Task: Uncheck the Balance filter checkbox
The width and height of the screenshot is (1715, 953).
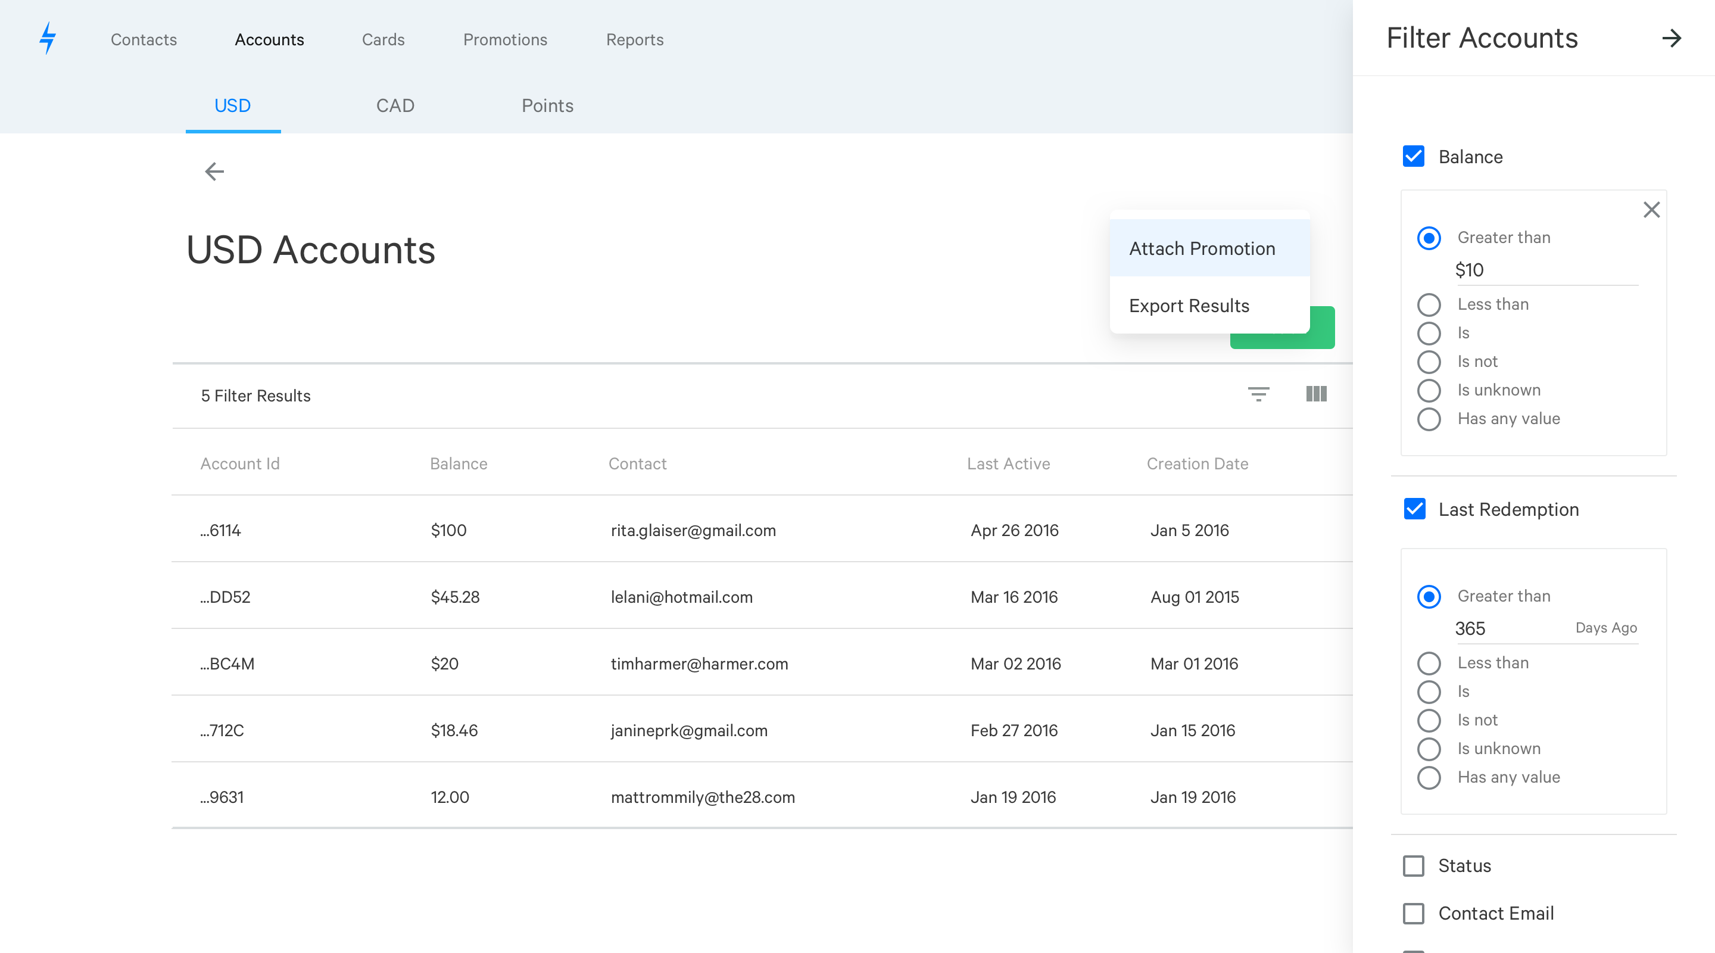Action: click(x=1414, y=157)
